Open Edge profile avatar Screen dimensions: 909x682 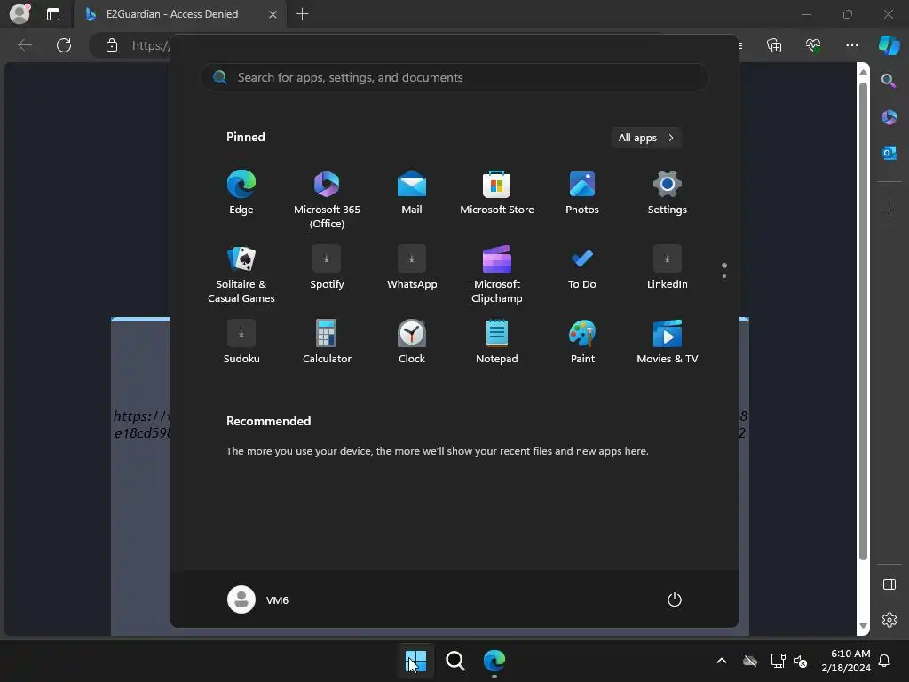coord(20,14)
